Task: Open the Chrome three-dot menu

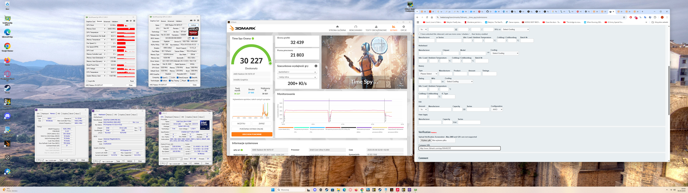Action: click(x=667, y=17)
